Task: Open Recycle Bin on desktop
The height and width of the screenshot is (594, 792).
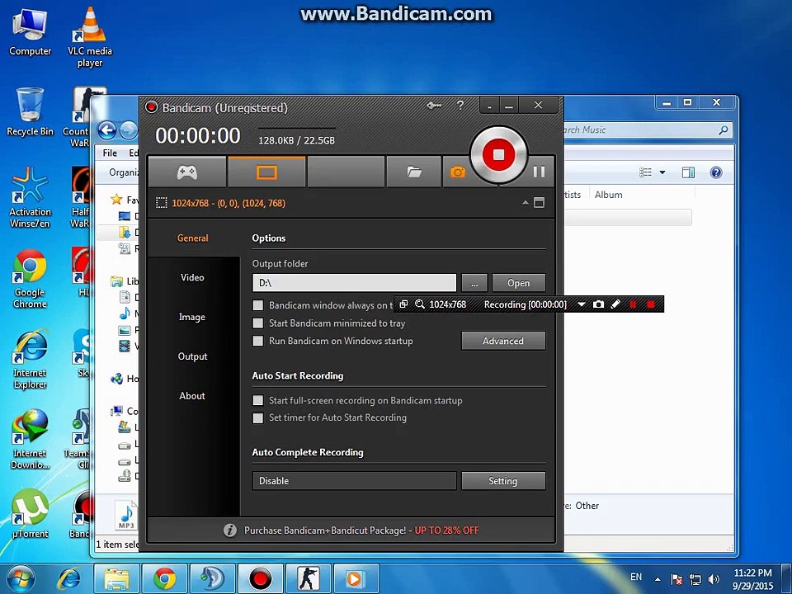Action: pyautogui.click(x=30, y=112)
